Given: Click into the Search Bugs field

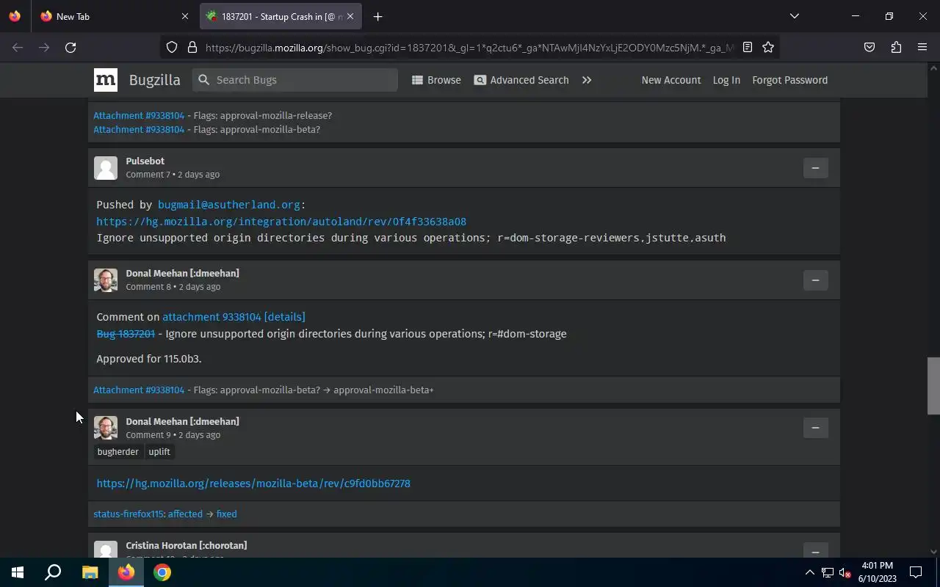Looking at the screenshot, I should coord(295,80).
